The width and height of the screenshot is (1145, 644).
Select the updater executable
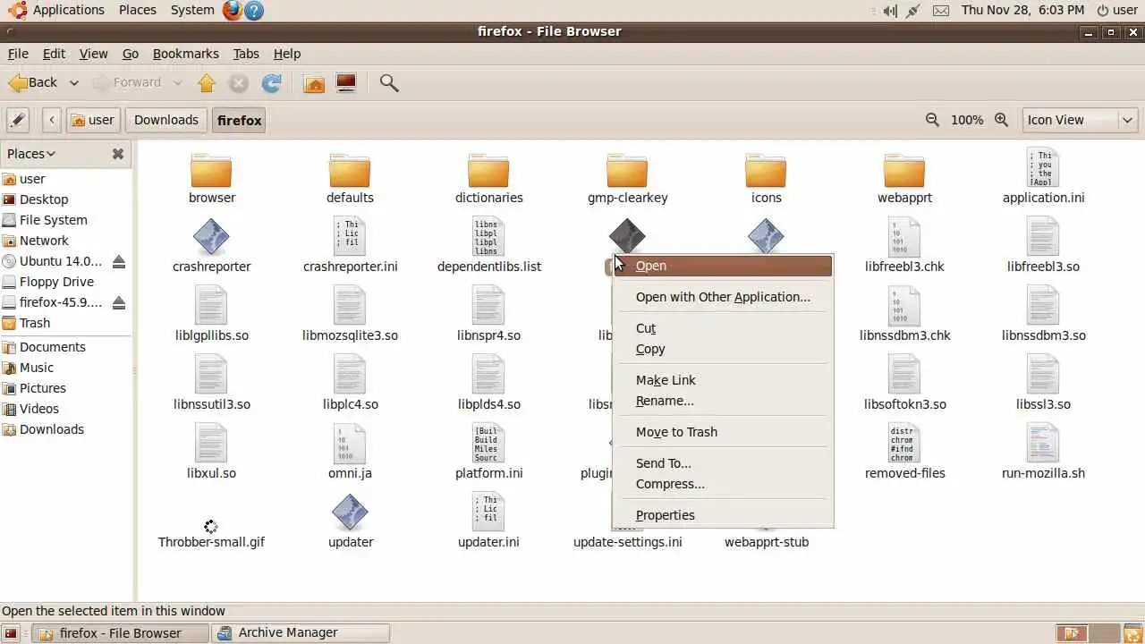coord(350,521)
